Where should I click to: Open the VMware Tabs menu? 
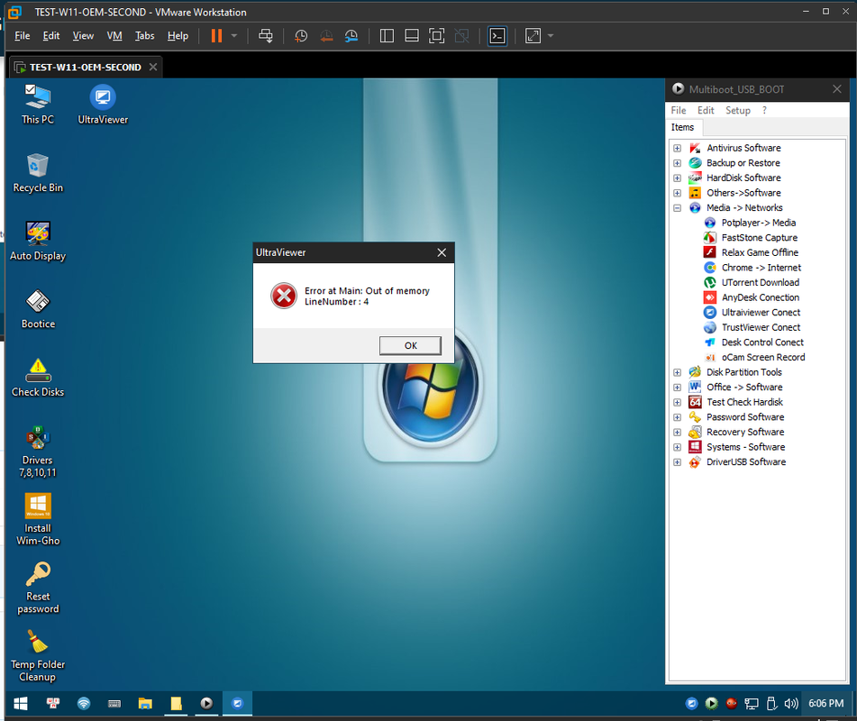[x=145, y=35]
